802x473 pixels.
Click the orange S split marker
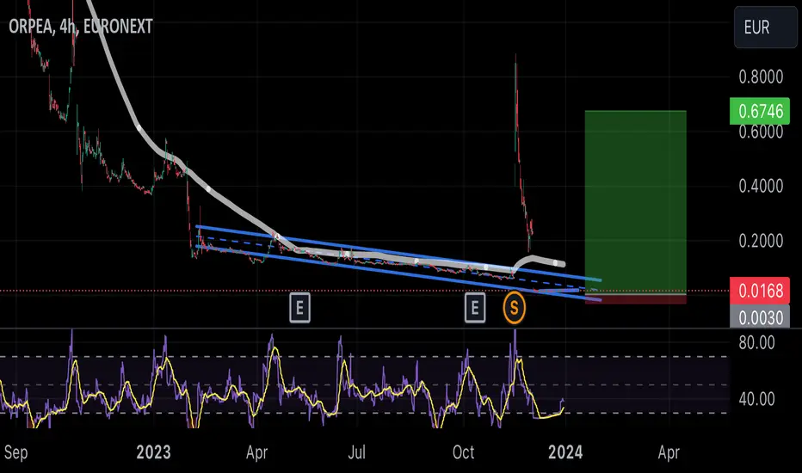(x=514, y=308)
